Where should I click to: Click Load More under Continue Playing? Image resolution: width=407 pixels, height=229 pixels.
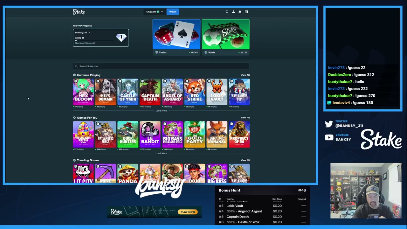[161, 111]
